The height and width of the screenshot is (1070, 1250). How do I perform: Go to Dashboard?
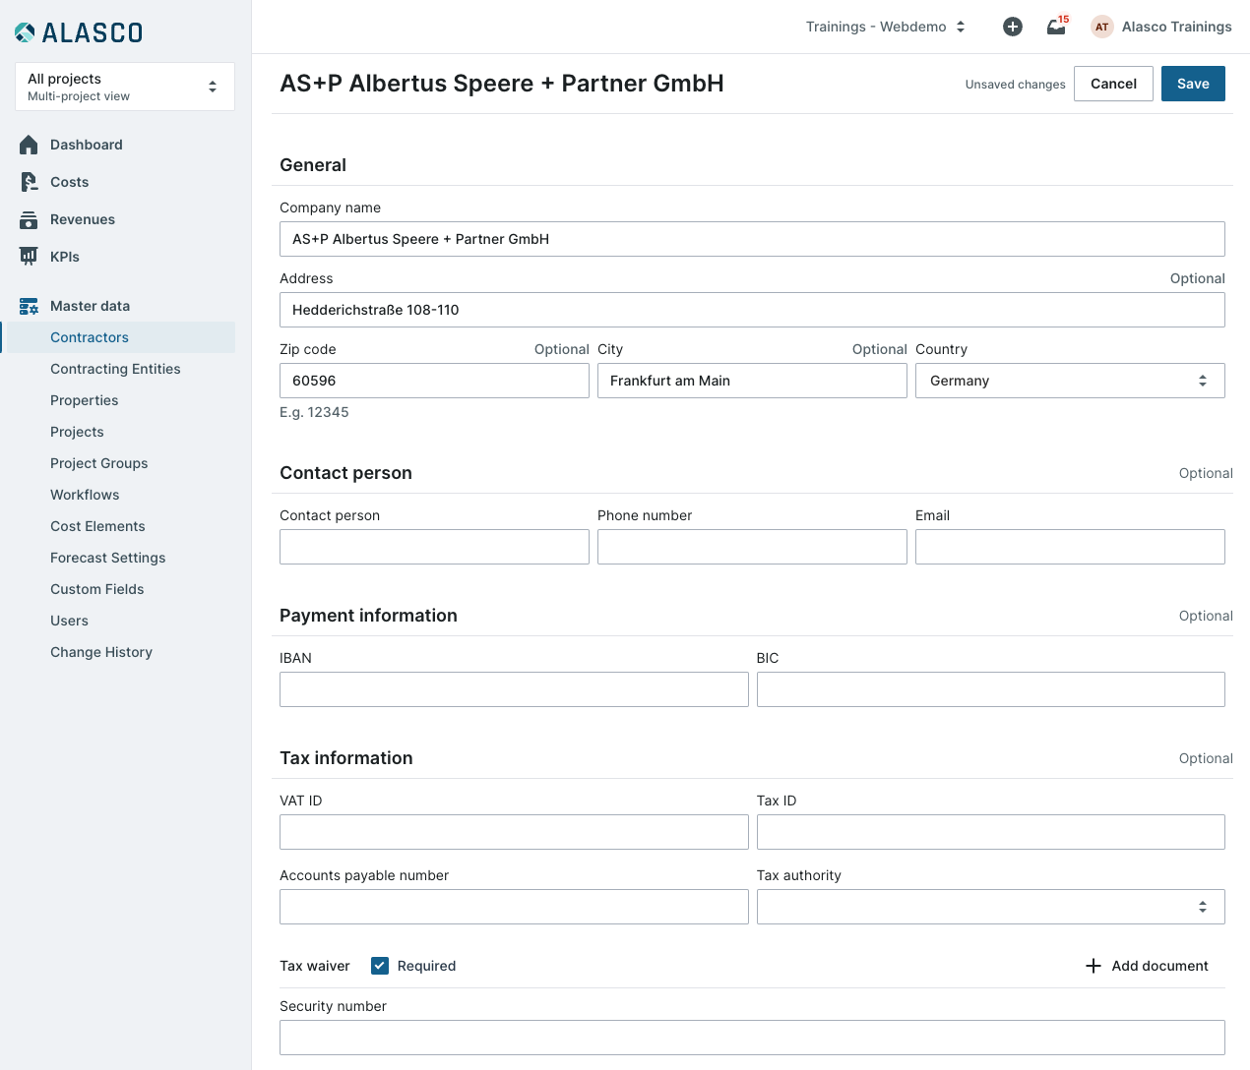[87, 145]
